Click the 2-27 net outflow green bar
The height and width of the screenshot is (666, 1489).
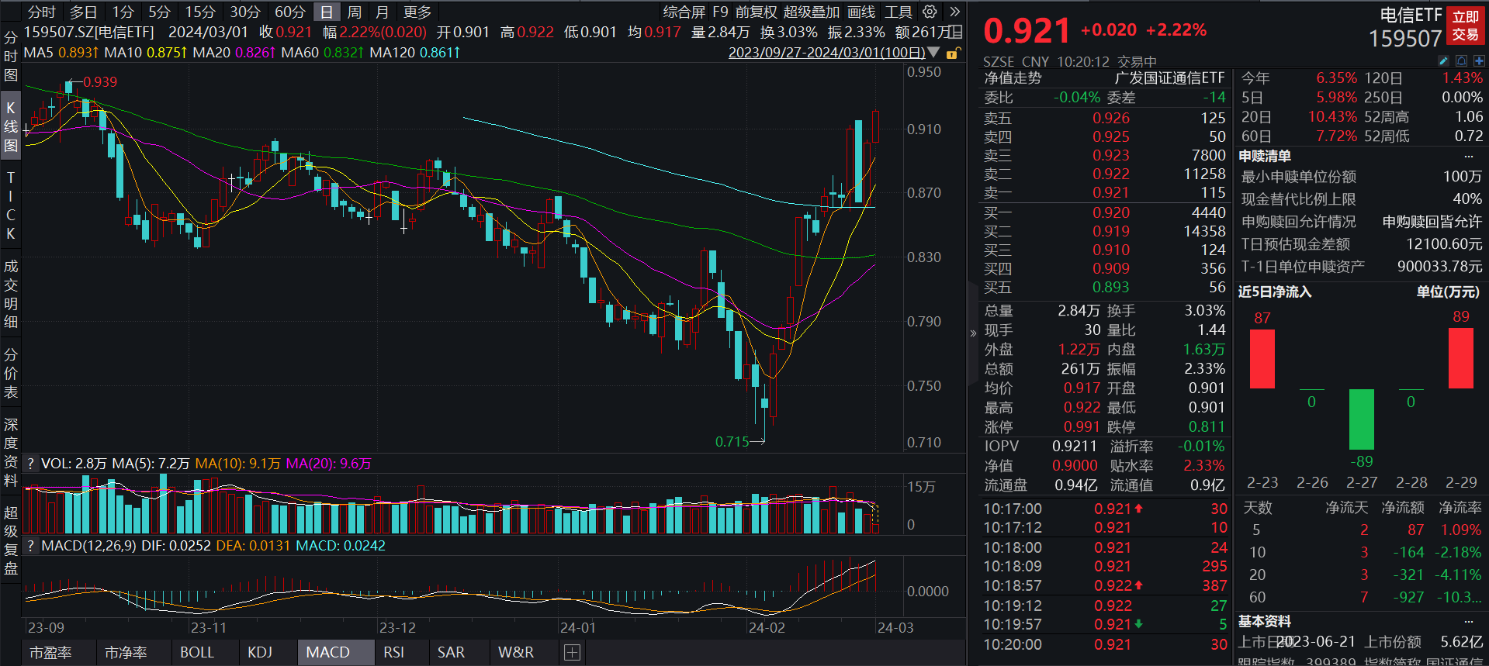pos(1362,419)
